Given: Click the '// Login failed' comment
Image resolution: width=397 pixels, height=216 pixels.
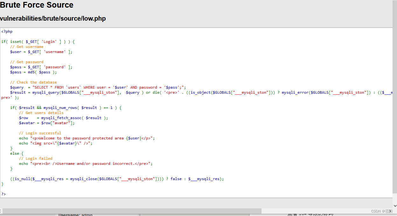Looking at the screenshot, I should coord(36,159).
